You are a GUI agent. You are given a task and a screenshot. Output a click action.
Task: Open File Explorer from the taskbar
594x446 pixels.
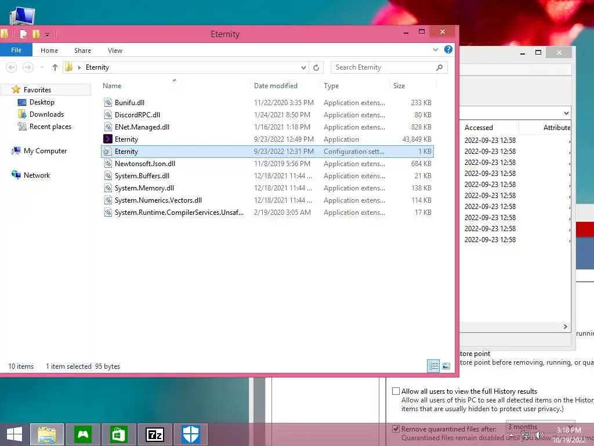pyautogui.click(x=47, y=434)
